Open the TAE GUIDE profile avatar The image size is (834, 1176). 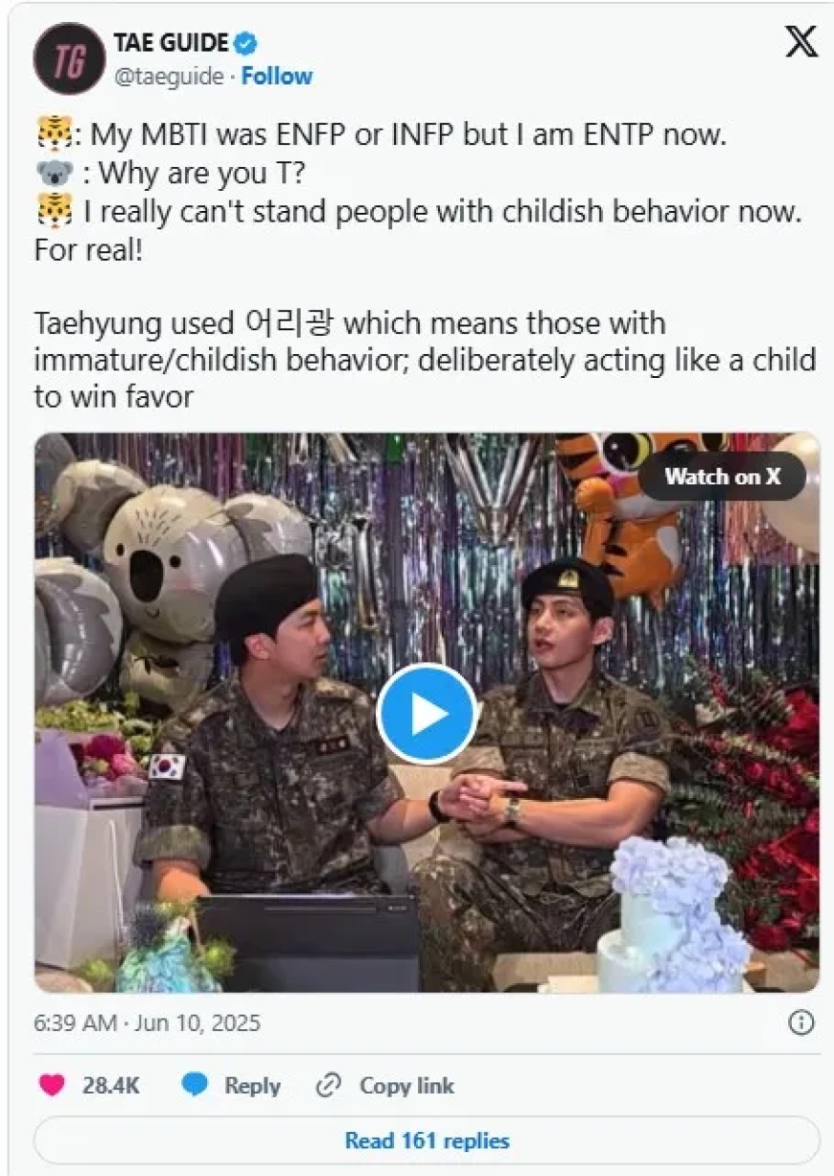pyautogui.click(x=67, y=59)
